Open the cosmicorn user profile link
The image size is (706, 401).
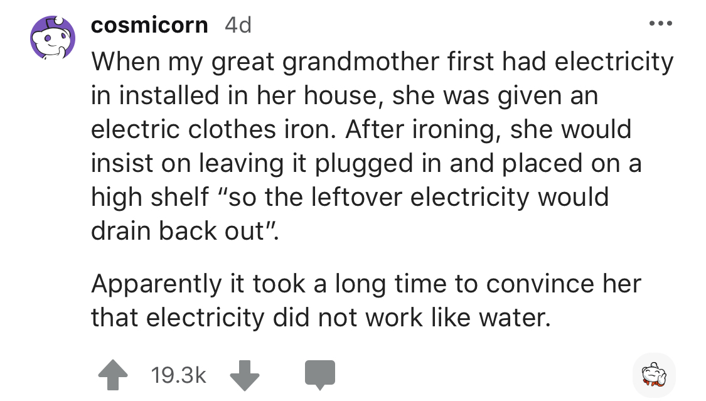149,25
